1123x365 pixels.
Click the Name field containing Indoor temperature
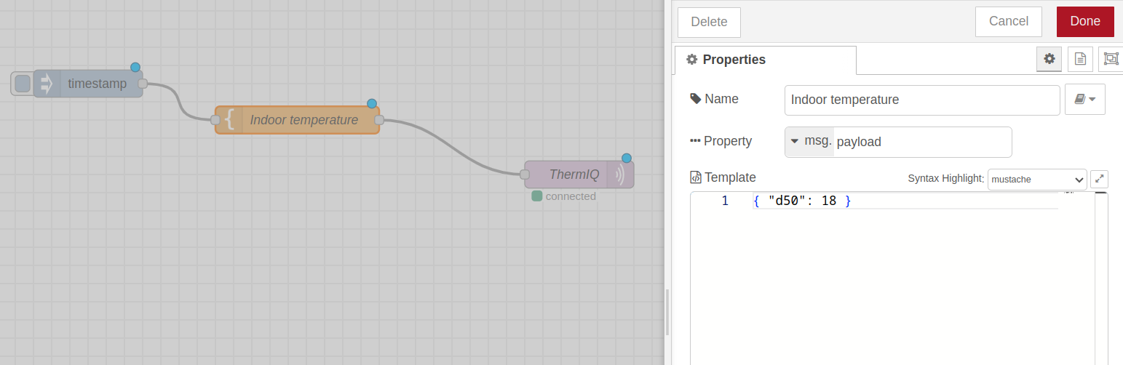(921, 100)
